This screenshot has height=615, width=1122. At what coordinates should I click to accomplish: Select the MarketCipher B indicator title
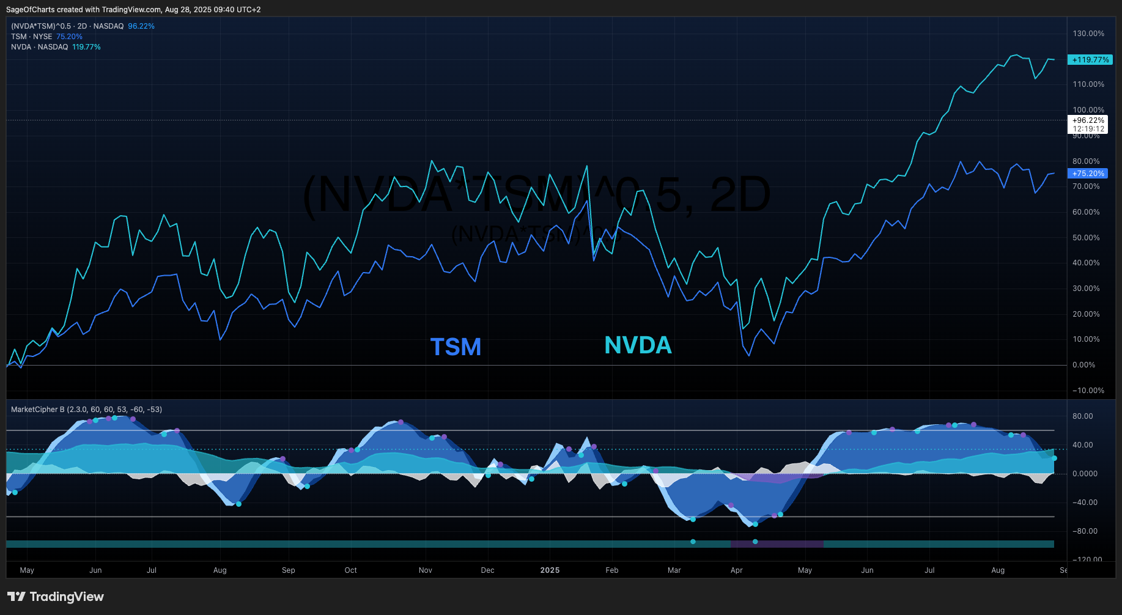86,410
